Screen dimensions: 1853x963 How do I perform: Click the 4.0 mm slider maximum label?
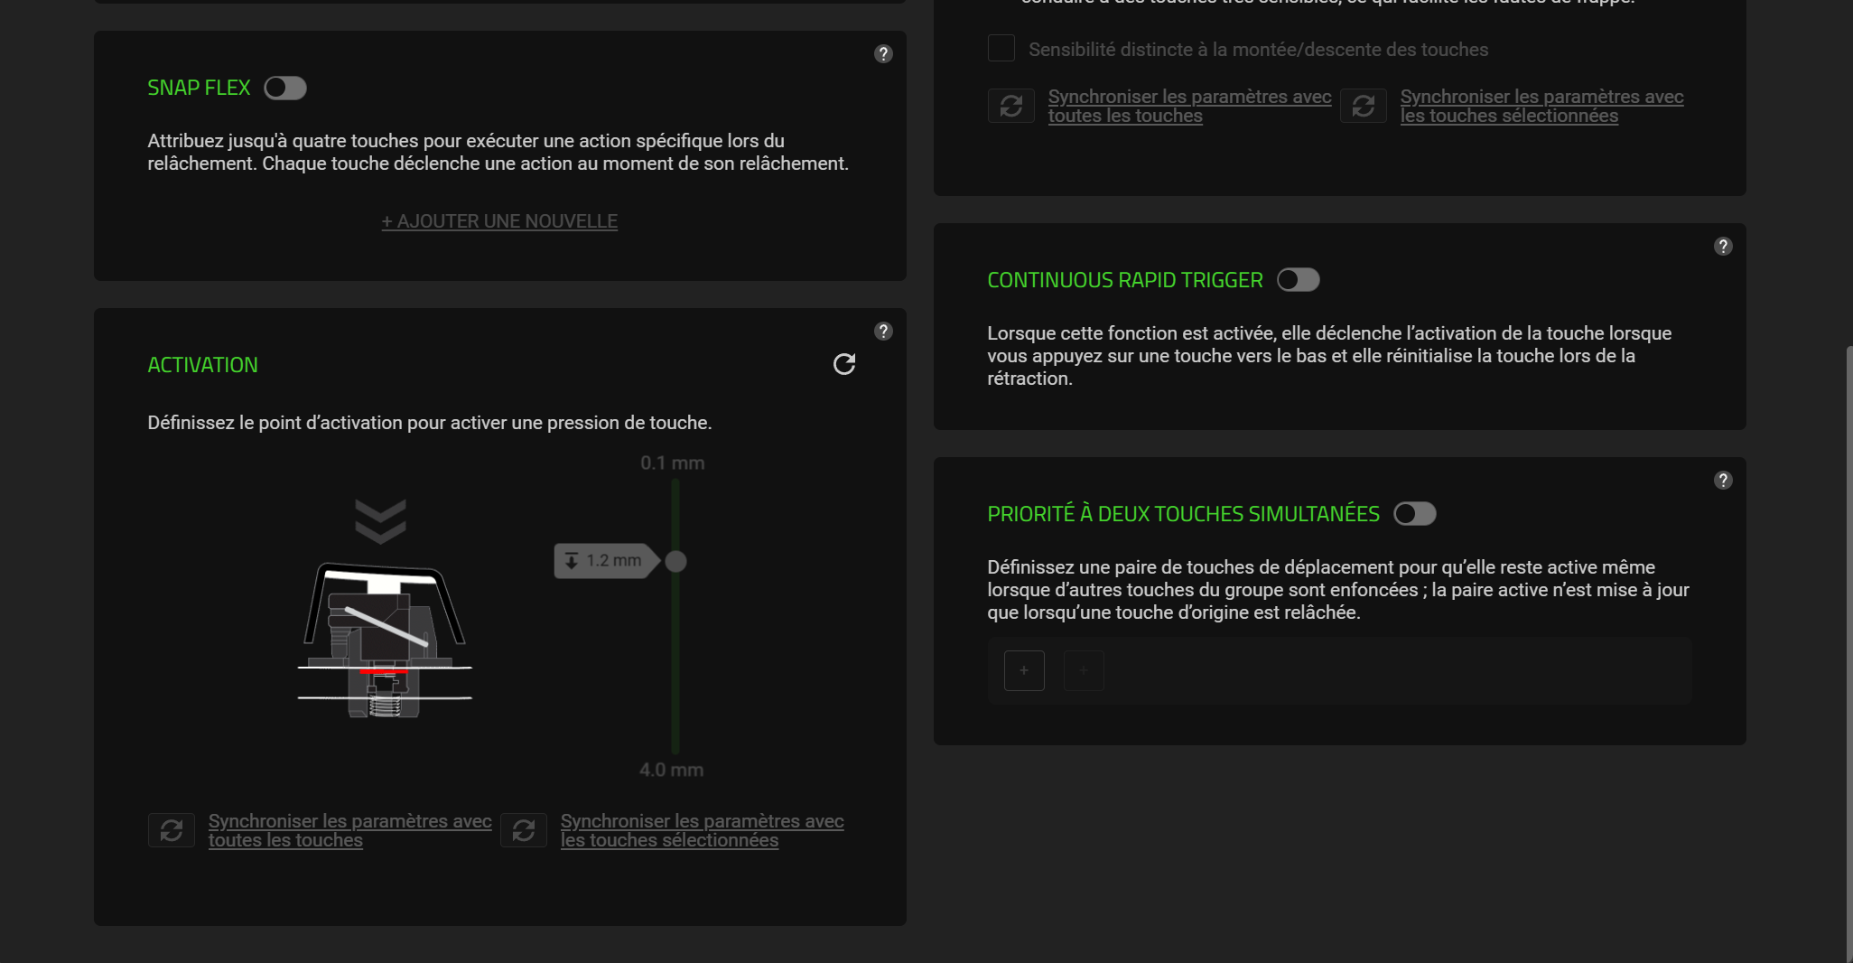tap(672, 771)
